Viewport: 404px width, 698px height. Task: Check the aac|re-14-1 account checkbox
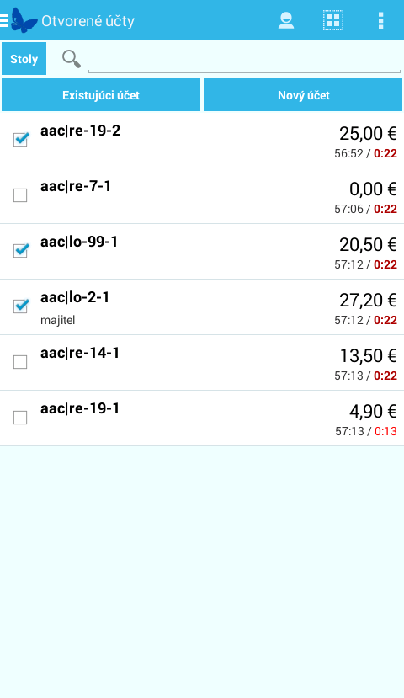click(x=20, y=362)
